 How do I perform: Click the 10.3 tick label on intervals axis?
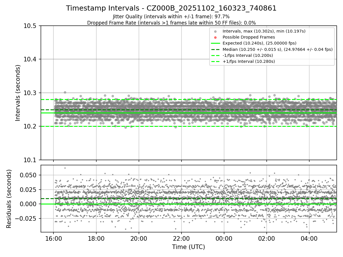[x=30, y=93]
